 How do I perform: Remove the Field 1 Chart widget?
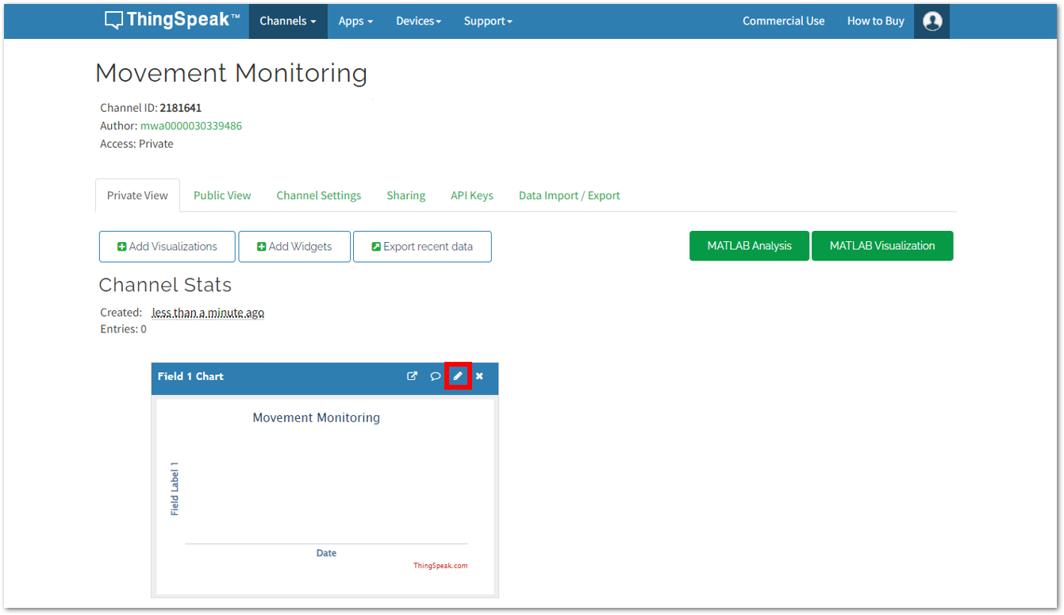coord(479,376)
